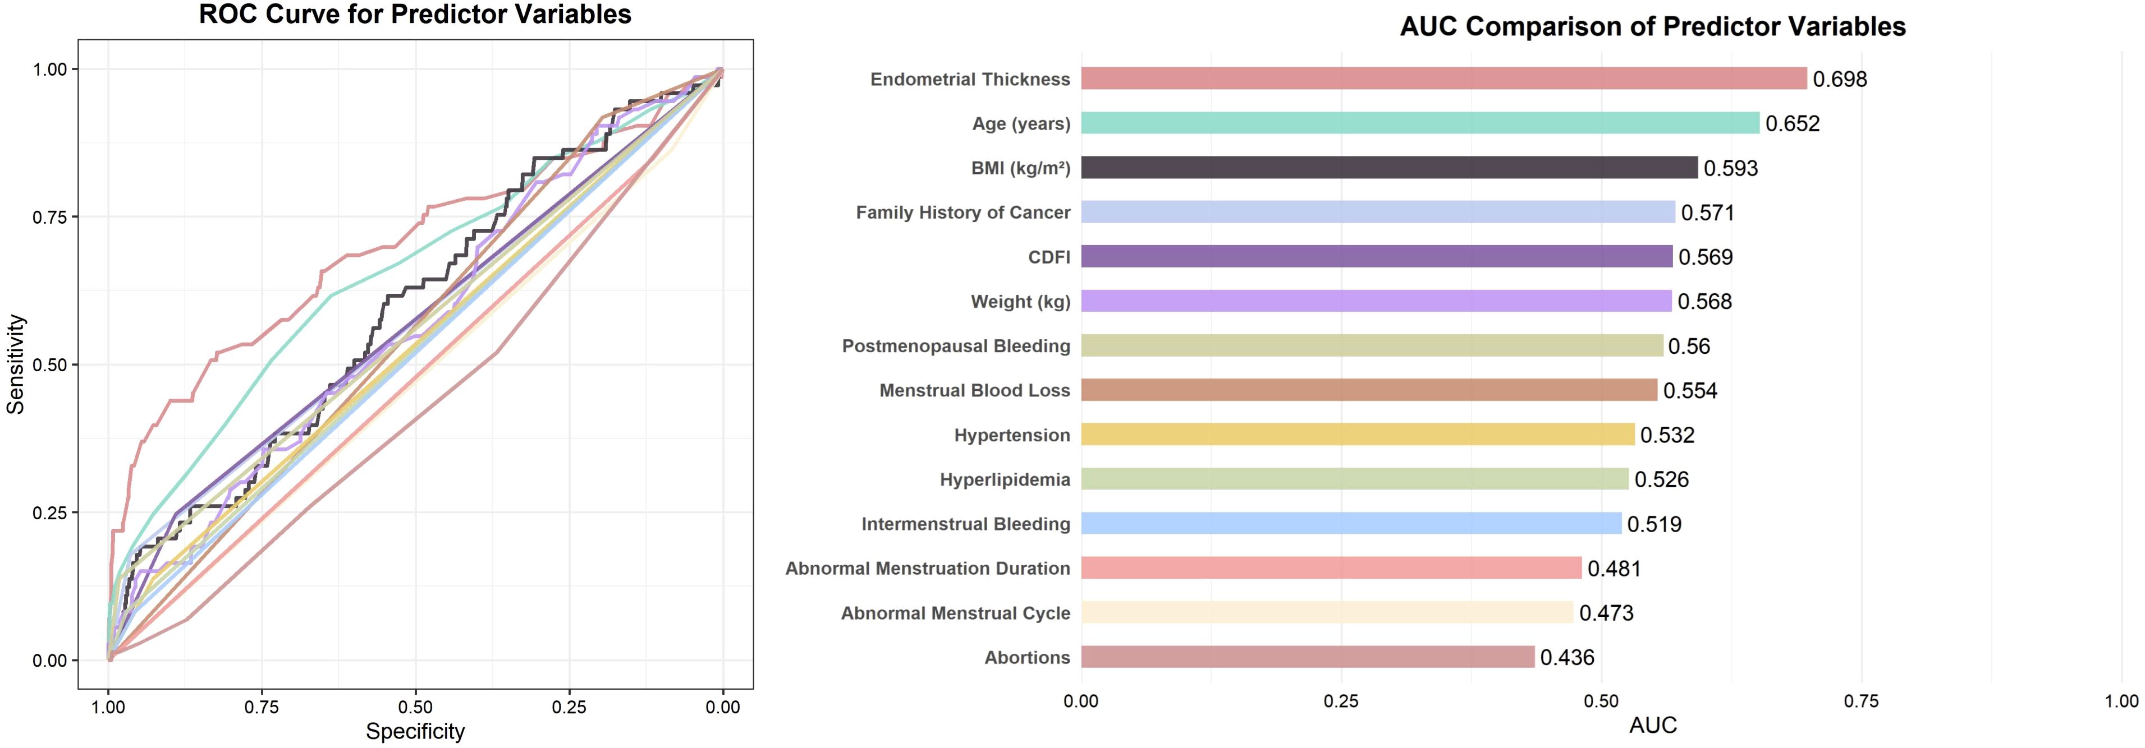The height and width of the screenshot is (748, 2145).
Task: Select the teal Age (years) bar
Action: click(x=1420, y=123)
